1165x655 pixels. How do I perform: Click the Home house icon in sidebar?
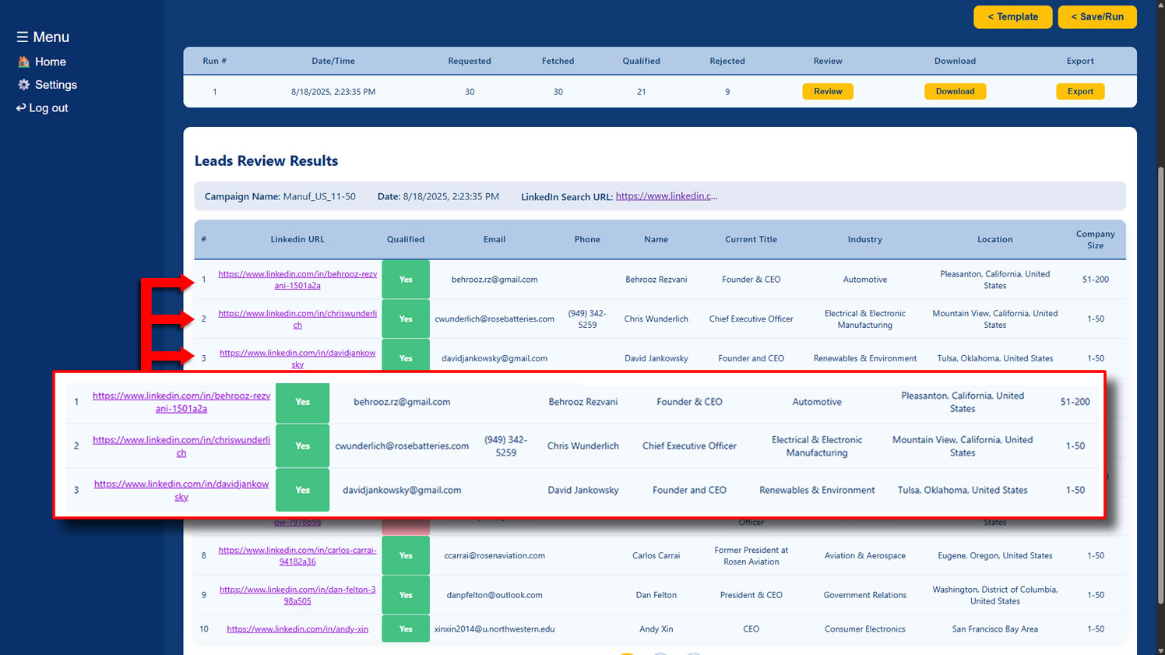pyautogui.click(x=24, y=62)
